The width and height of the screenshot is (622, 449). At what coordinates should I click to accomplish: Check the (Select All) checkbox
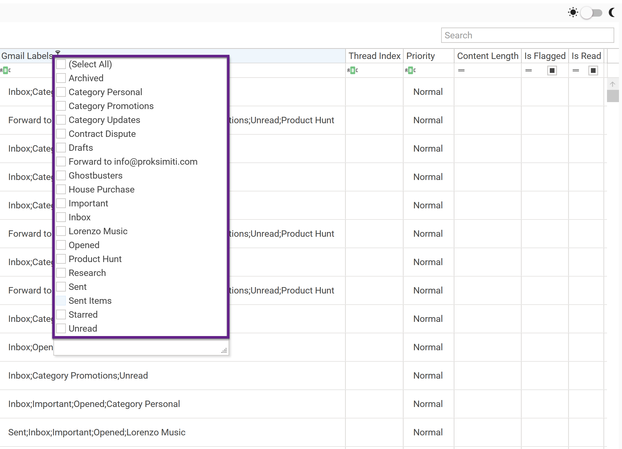point(61,64)
